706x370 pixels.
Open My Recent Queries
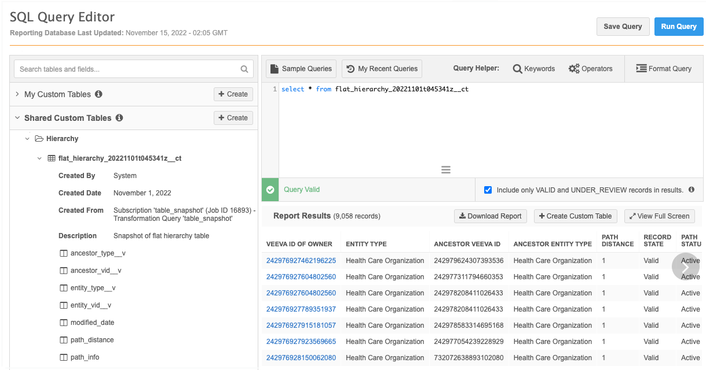(382, 69)
